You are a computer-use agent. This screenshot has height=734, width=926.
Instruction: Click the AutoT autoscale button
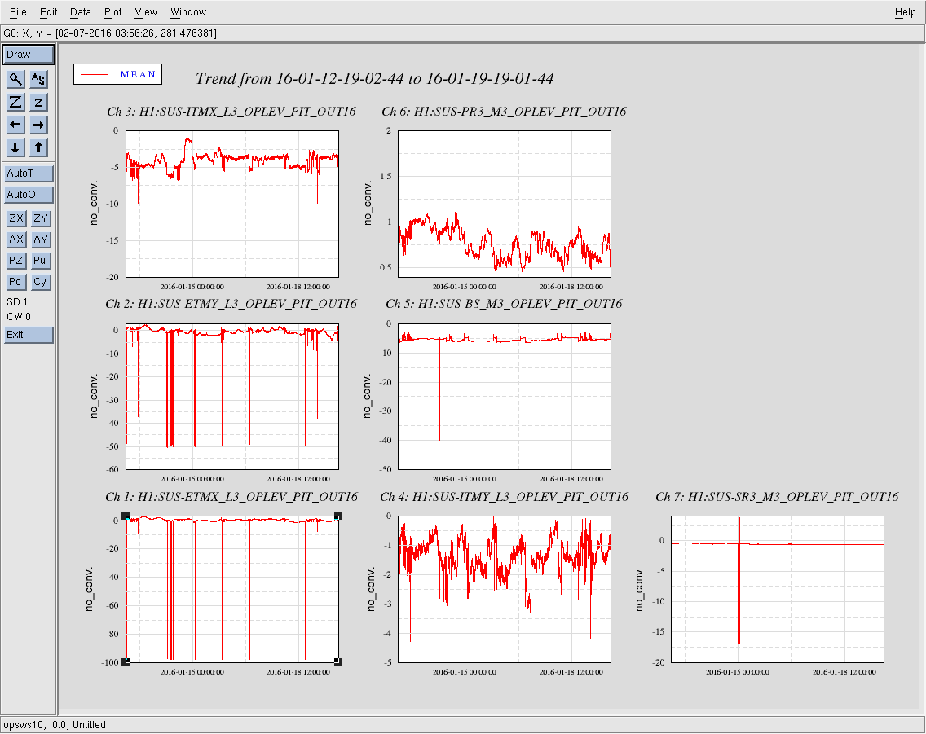pyautogui.click(x=29, y=174)
